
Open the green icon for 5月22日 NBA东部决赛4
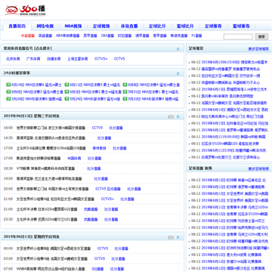pyautogui.click(x=125, y=99)
